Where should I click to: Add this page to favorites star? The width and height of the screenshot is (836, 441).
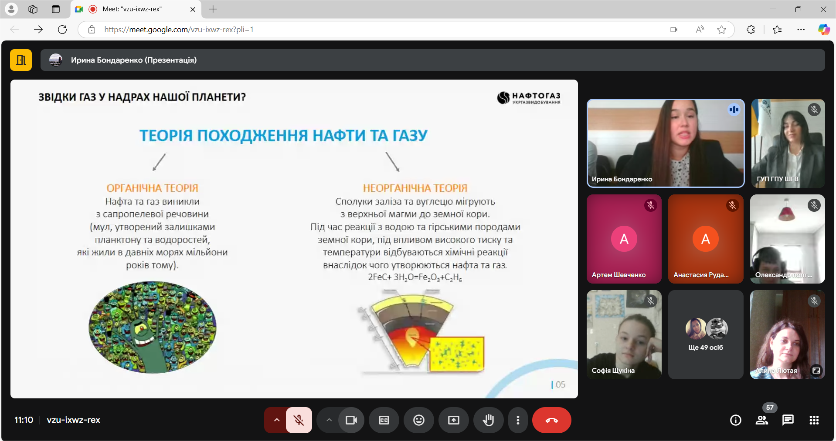[x=722, y=30]
